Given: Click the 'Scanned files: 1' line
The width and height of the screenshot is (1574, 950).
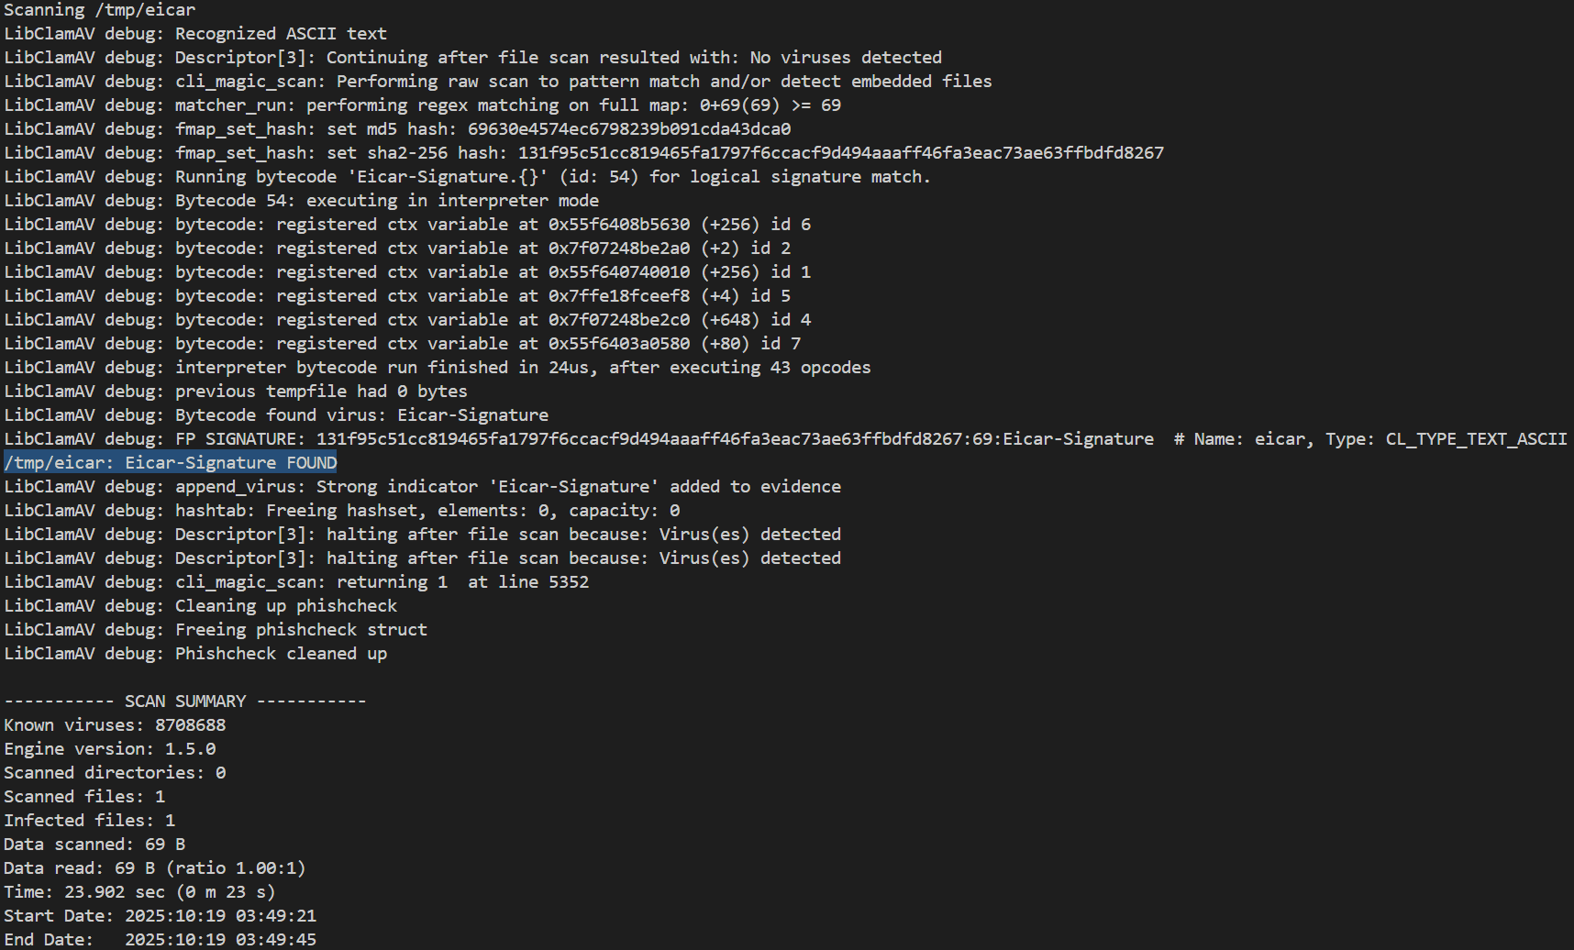Looking at the screenshot, I should tap(84, 797).
